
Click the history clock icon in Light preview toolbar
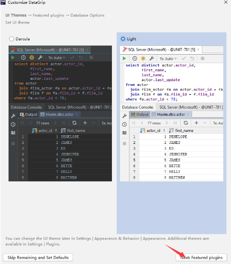click(135, 58)
